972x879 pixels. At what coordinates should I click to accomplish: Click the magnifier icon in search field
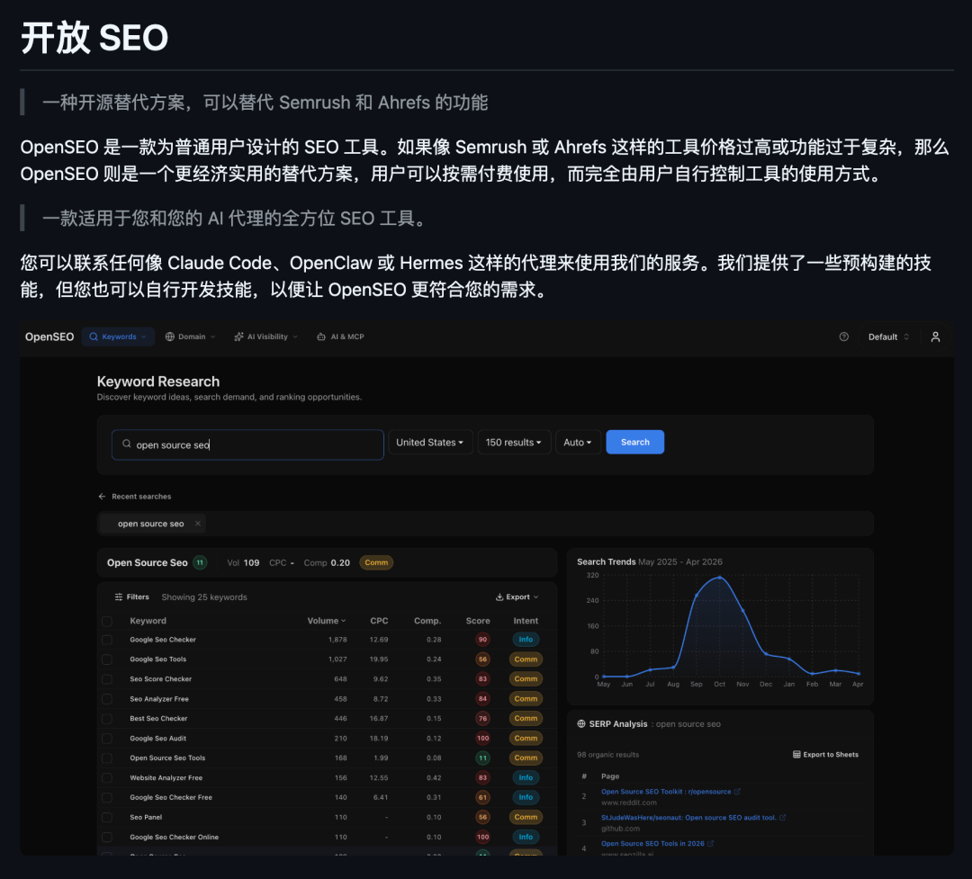click(127, 444)
